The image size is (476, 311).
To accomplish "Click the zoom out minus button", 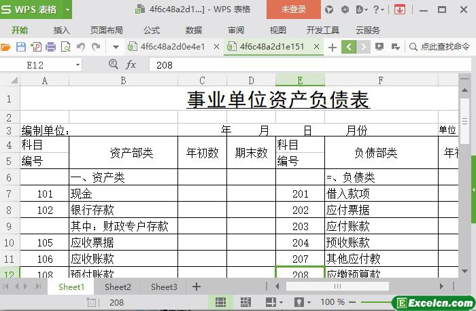I will click(x=352, y=302).
